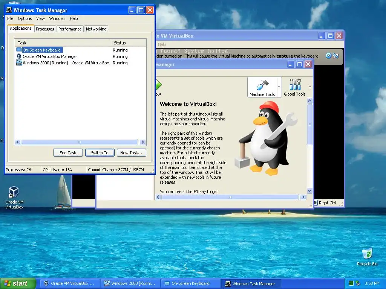Expand the Machine Tools dropdown arrow
The width and height of the screenshot is (386, 289).
[x=279, y=87]
